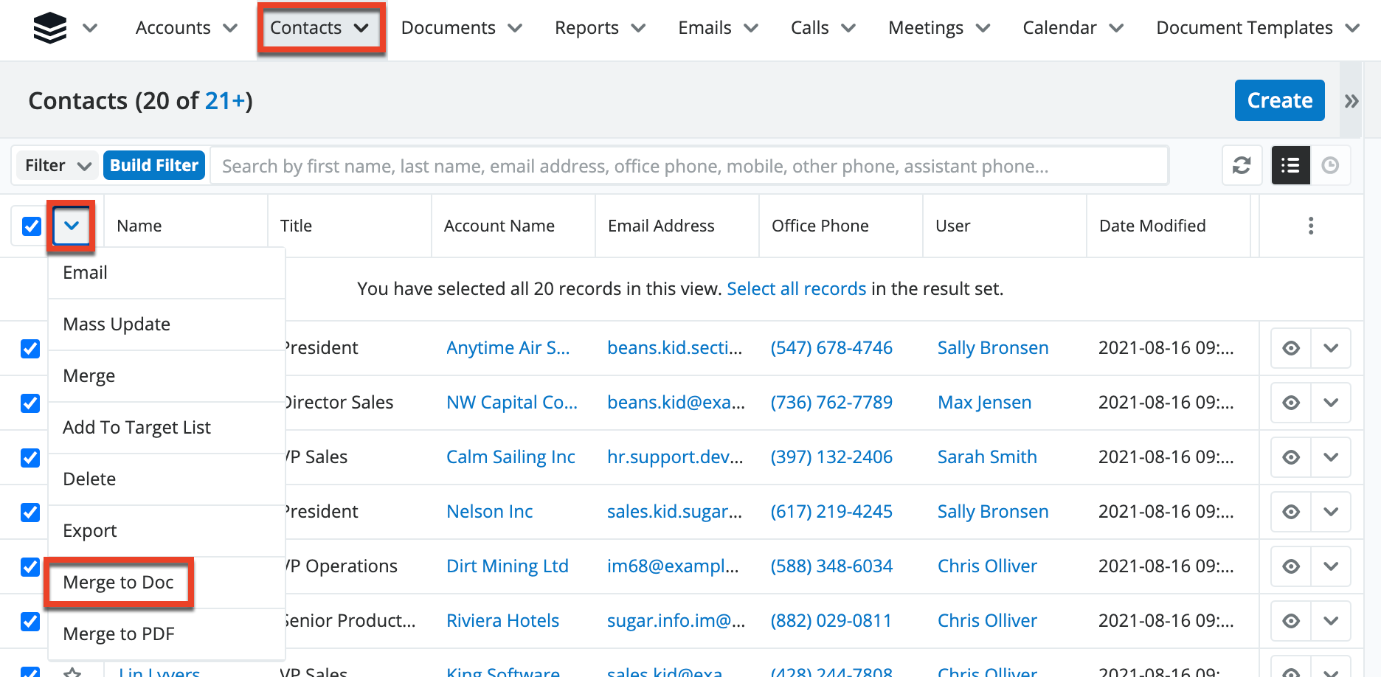Switch to list view icon
Image resolution: width=1381 pixels, height=677 pixels.
pyautogui.click(x=1290, y=165)
